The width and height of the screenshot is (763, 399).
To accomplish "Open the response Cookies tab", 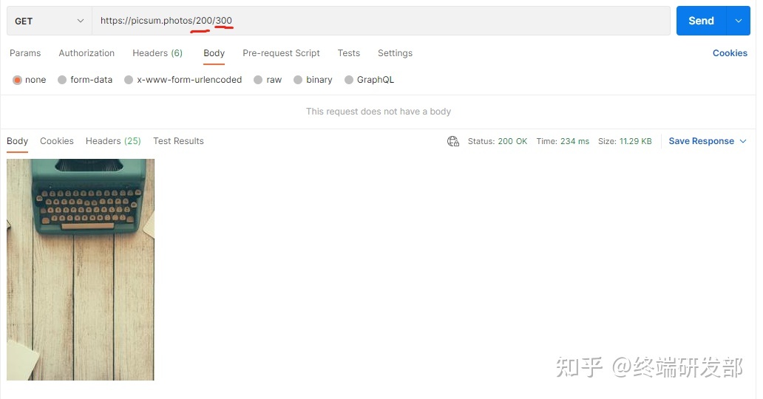I will pos(57,141).
